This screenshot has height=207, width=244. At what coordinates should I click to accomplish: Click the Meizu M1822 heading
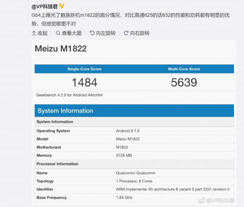[x=60, y=48]
